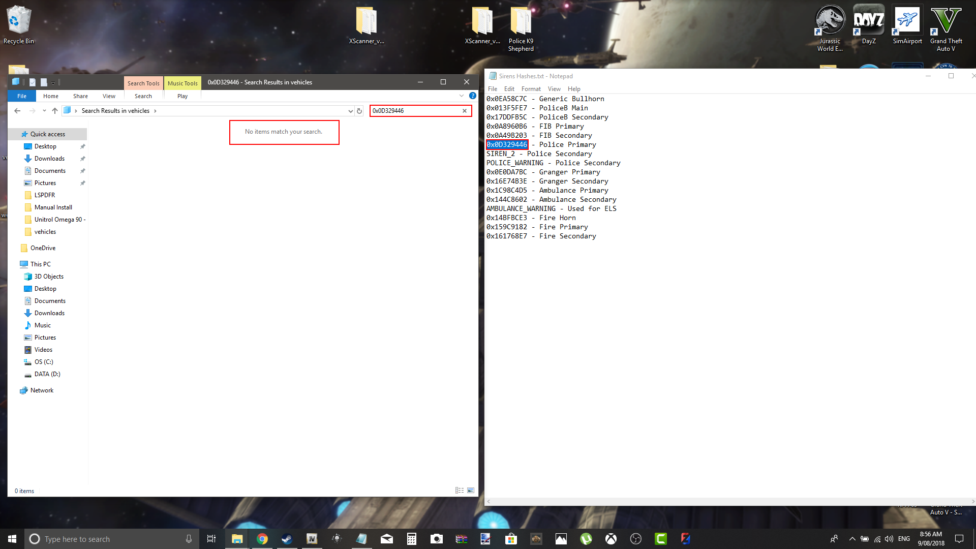976x549 pixels.
Task: Expand the ribbon with chevron arrow
Action: pyautogui.click(x=462, y=96)
